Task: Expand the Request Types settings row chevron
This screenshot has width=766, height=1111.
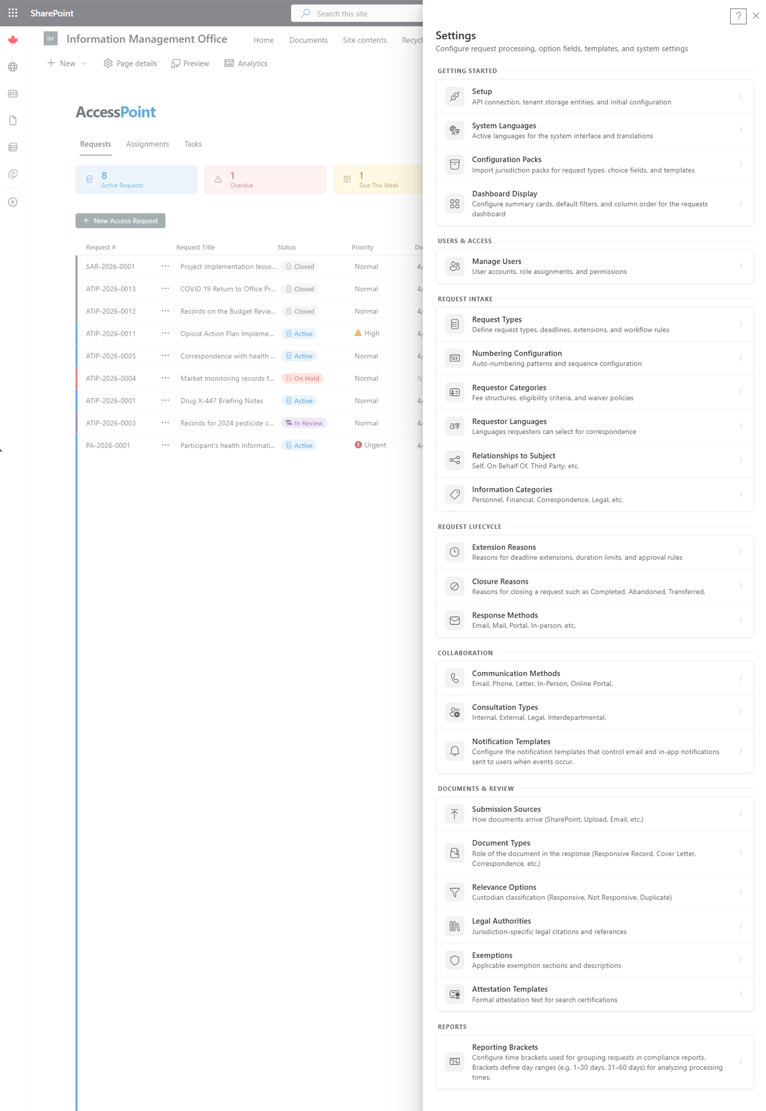Action: pyautogui.click(x=740, y=324)
